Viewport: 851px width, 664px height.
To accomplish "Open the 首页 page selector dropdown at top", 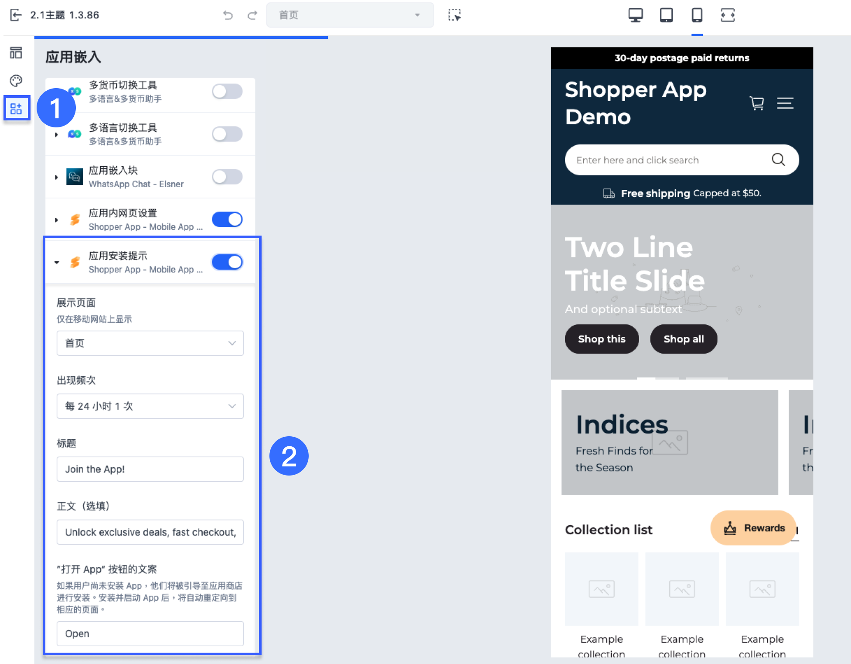I will click(350, 15).
